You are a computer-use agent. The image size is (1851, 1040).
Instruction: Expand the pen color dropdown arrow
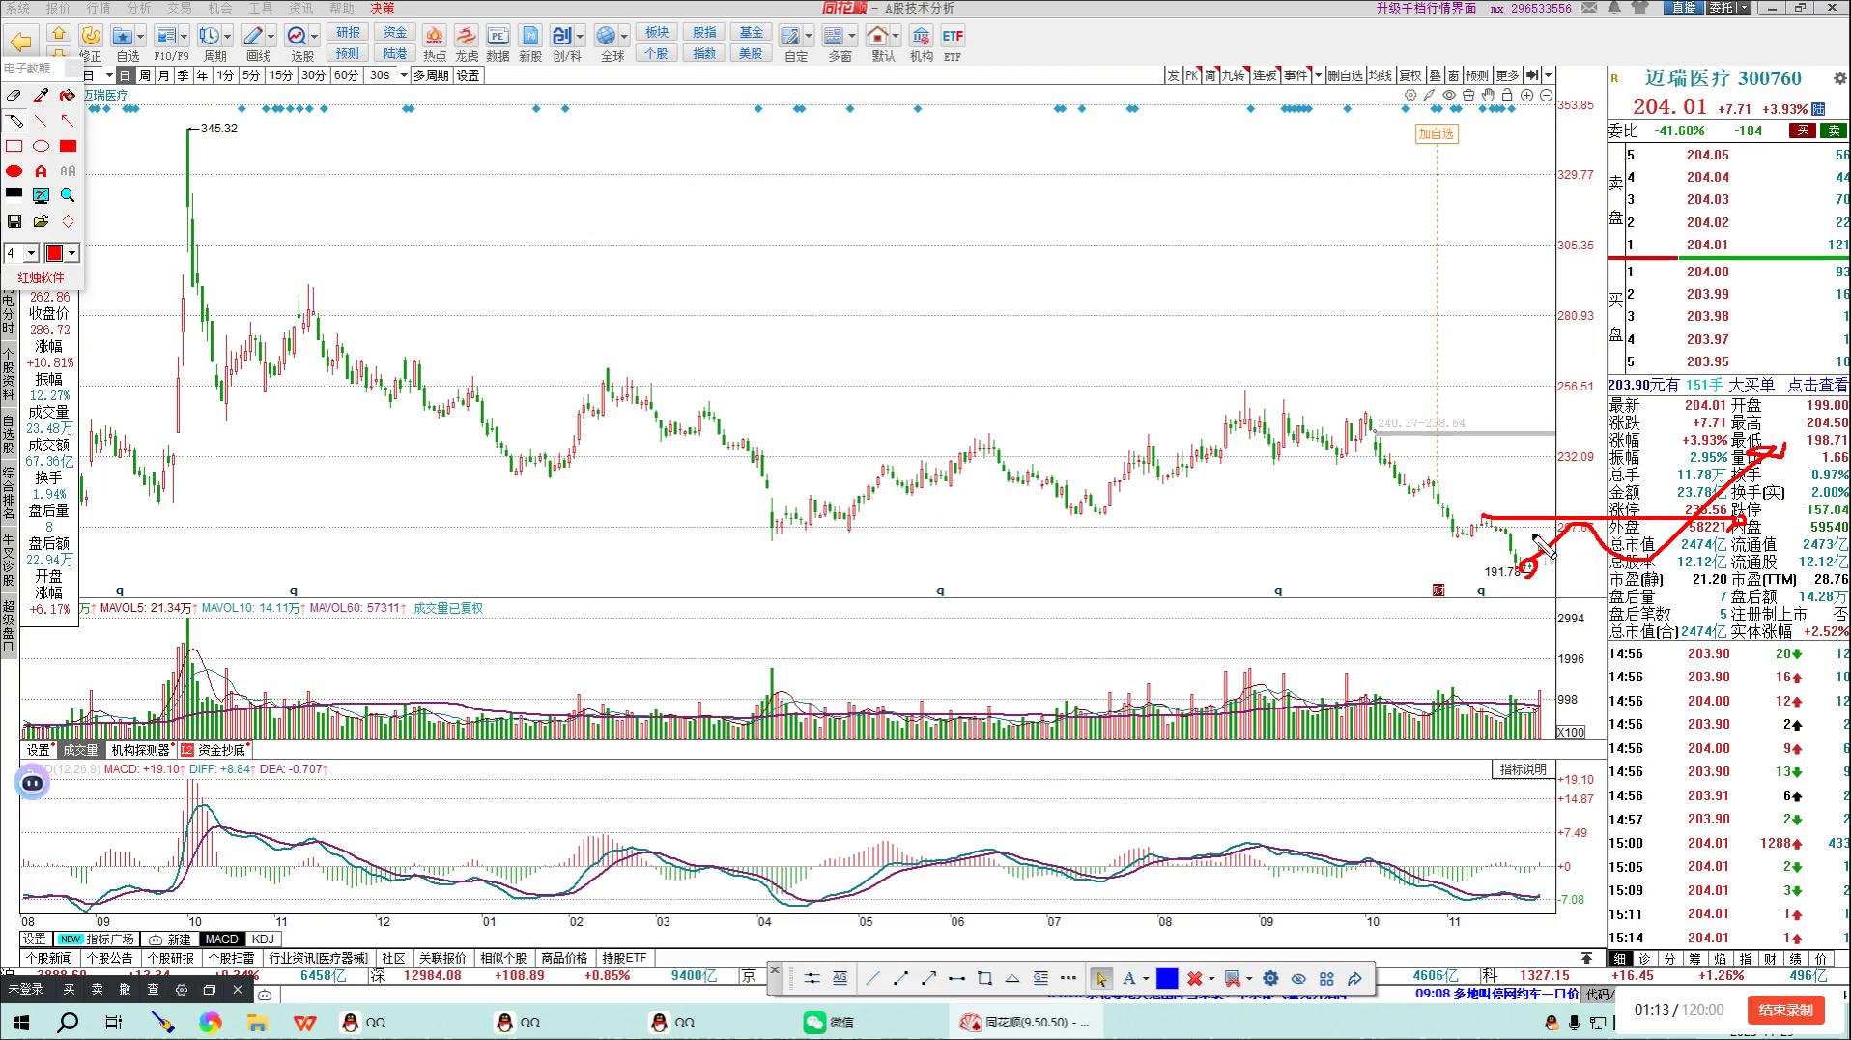(71, 253)
